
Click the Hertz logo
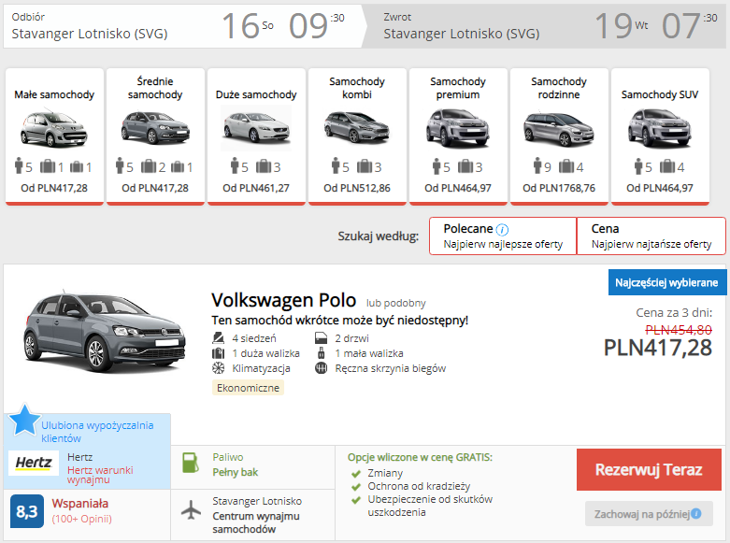point(34,464)
